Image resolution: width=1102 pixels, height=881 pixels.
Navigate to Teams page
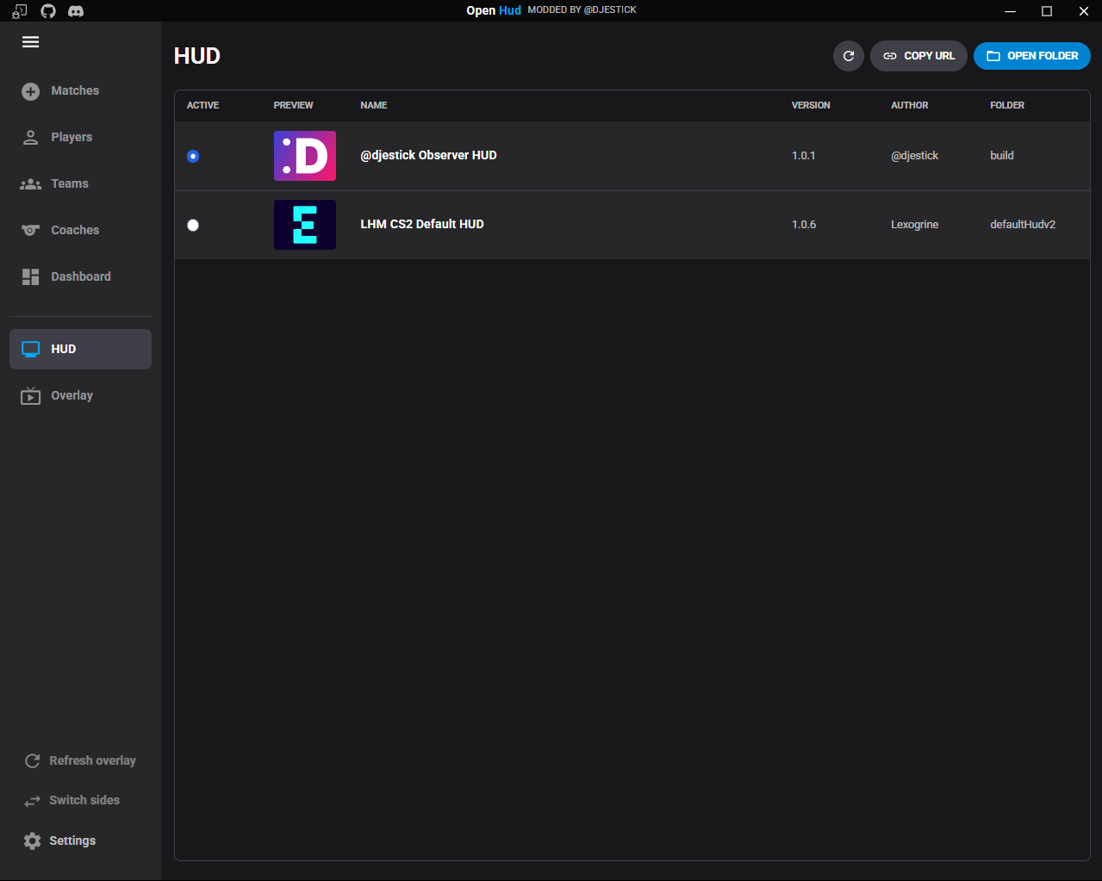[80, 184]
